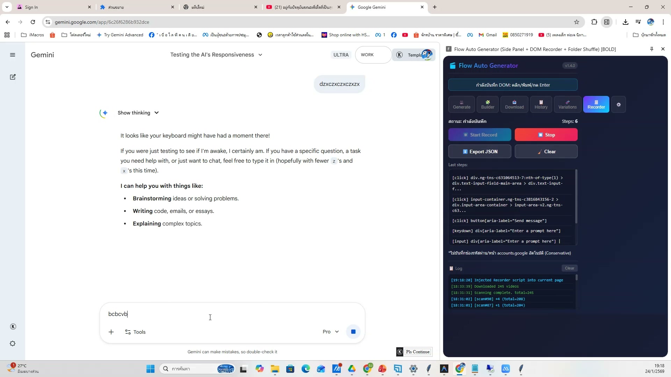This screenshot has height=377, width=671.
Task: Open the Testing the AI's Responsiveness dropdown
Action: click(260, 54)
